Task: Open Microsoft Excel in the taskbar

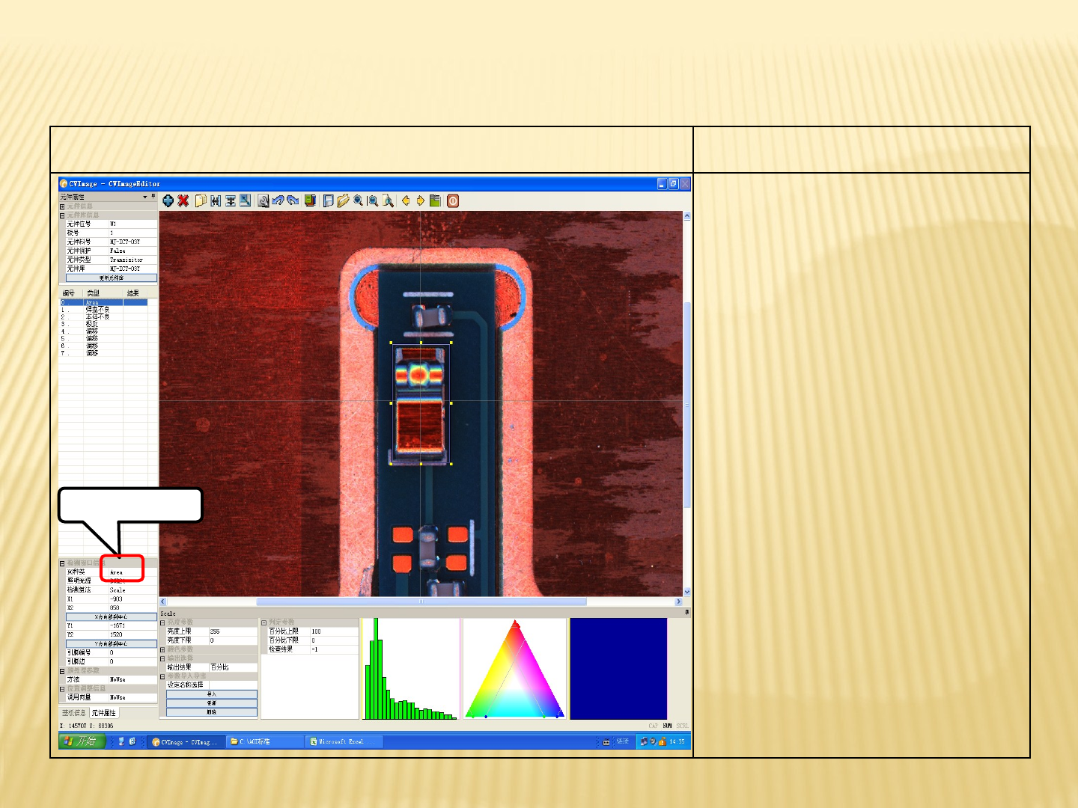Action: coord(345,741)
